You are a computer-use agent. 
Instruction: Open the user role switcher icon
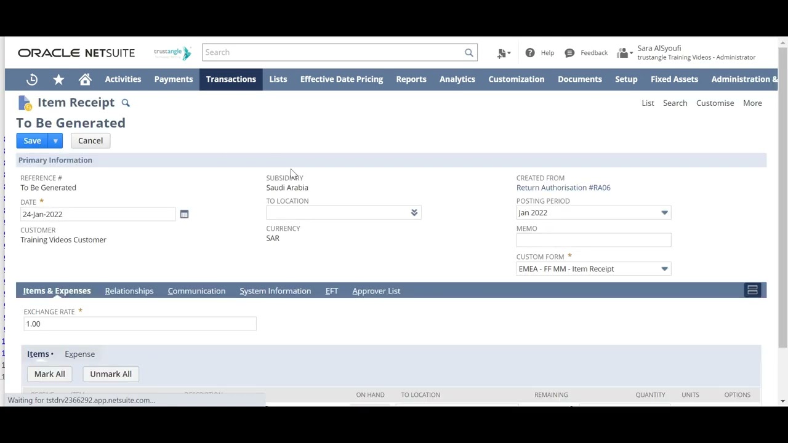[x=624, y=53]
